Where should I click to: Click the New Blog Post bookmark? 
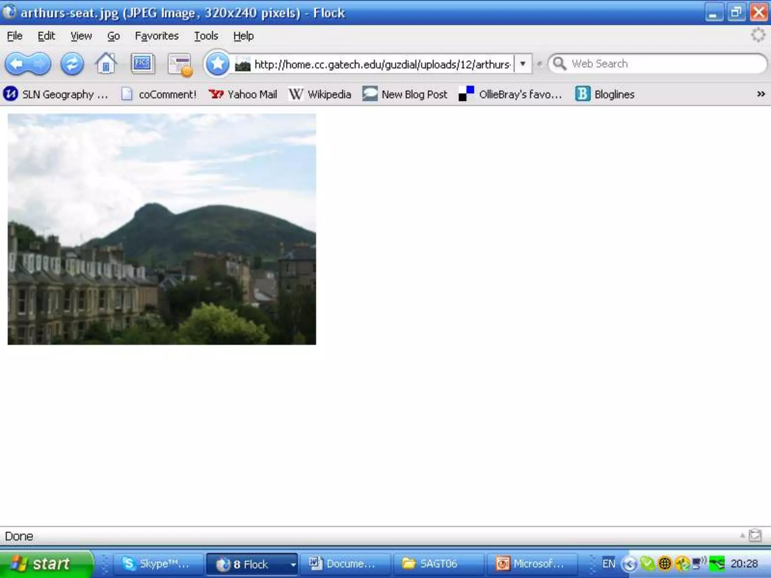click(405, 94)
